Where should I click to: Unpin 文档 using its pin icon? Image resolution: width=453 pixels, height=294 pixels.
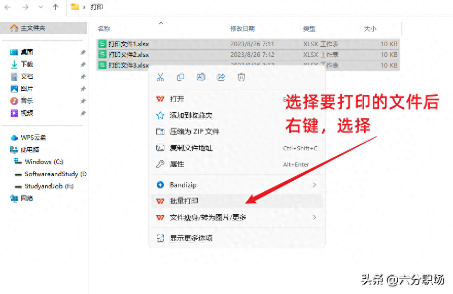point(83,77)
